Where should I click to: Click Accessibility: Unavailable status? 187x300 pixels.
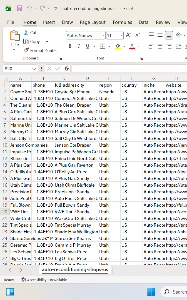tap(44, 280)
